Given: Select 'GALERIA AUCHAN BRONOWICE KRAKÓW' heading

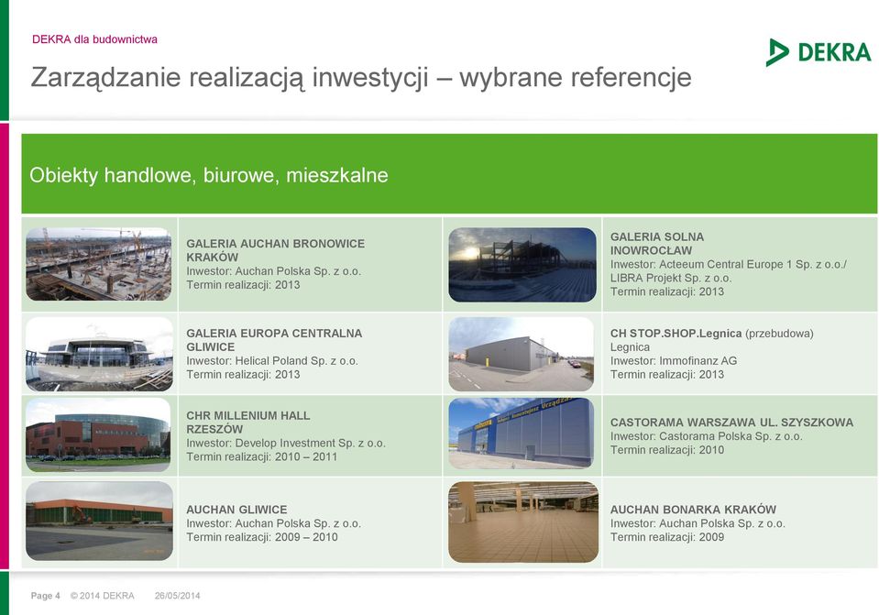Looking at the screenshot, I should point(275,250).
